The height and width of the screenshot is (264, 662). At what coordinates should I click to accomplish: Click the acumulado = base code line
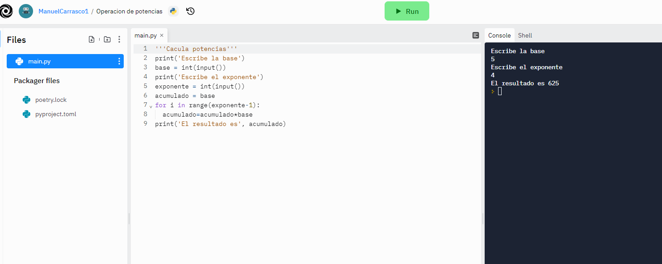[185, 96]
